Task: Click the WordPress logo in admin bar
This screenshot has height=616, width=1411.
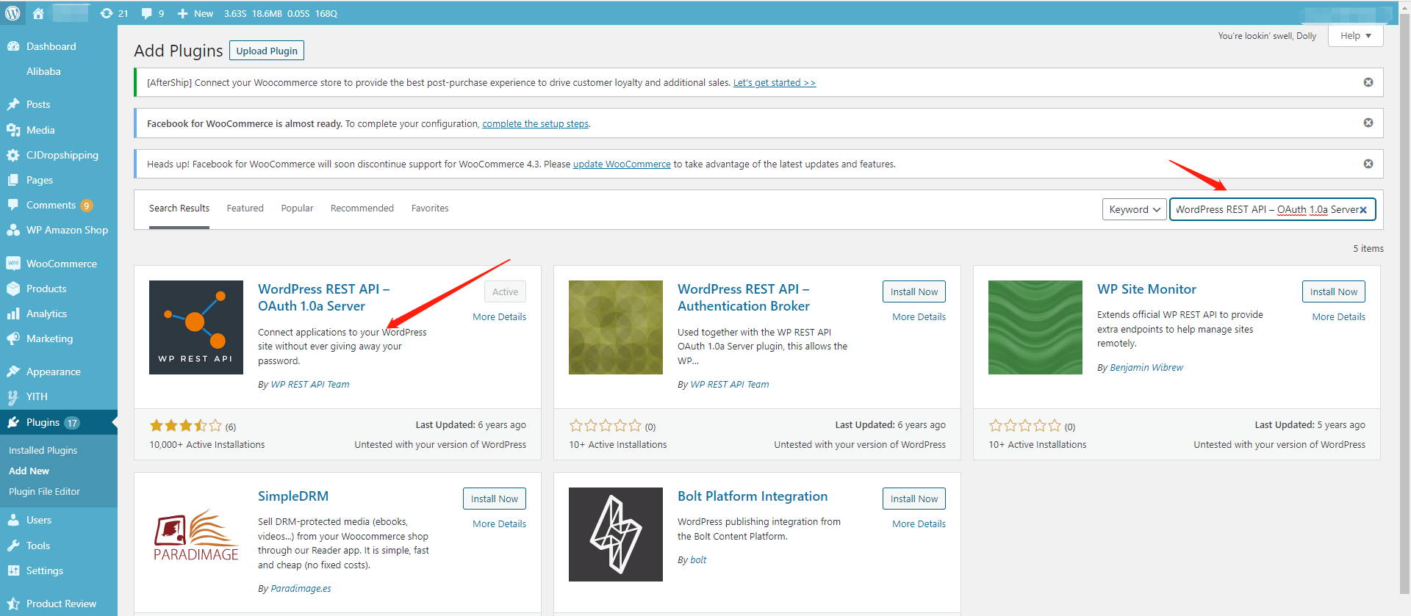Action: click(12, 13)
